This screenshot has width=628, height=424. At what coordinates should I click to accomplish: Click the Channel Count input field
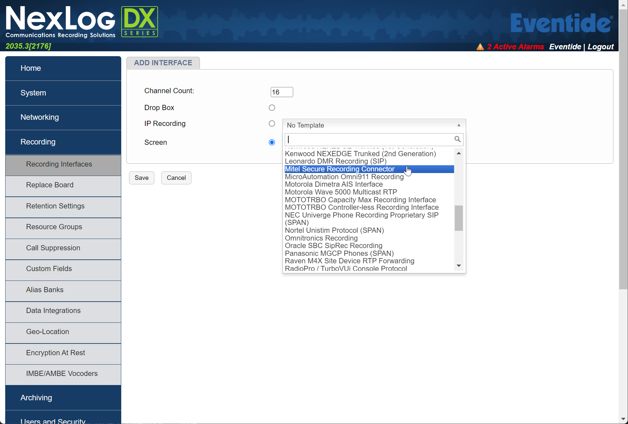click(281, 92)
